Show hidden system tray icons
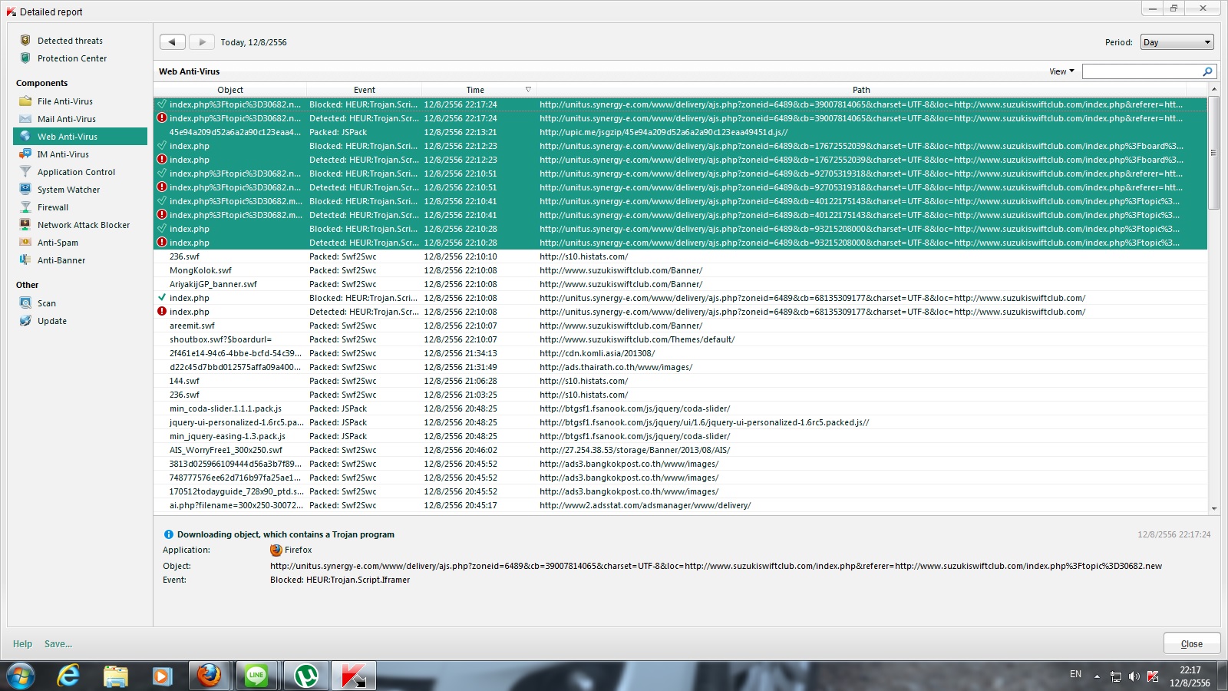Screen dimensions: 1228x691 click(x=1097, y=676)
